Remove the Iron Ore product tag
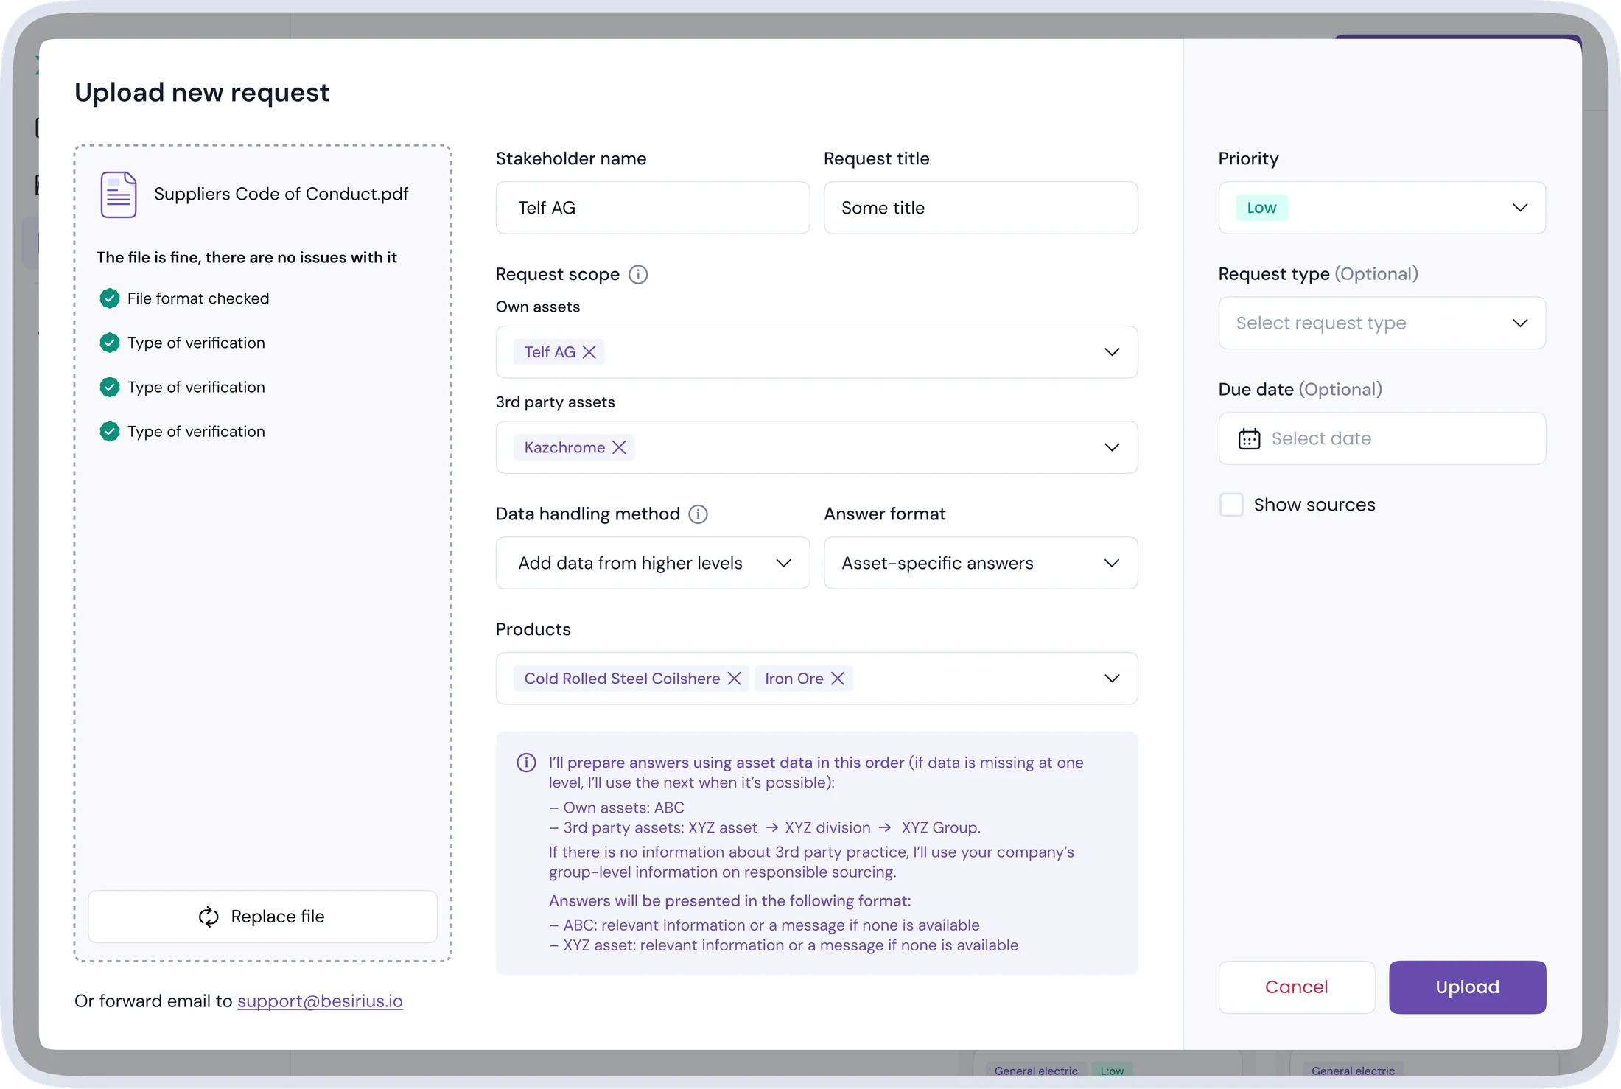1621x1089 pixels. [x=838, y=679]
